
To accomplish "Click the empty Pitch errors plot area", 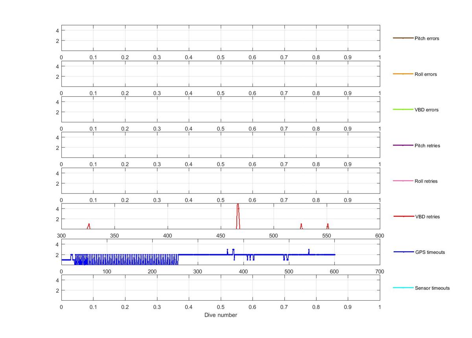I will tap(221, 38).
